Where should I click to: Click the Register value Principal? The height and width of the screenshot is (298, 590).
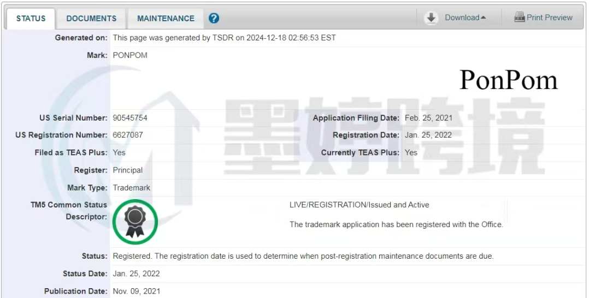[x=127, y=170]
